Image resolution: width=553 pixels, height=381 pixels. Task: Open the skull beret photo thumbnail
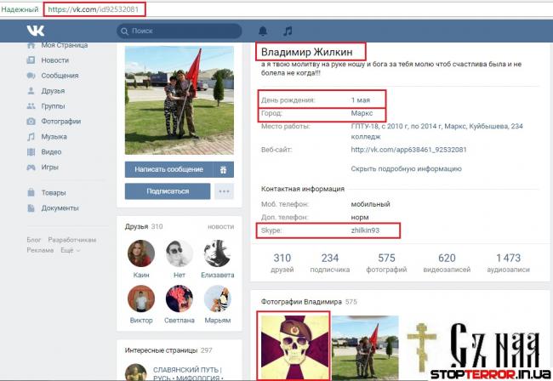(x=294, y=347)
